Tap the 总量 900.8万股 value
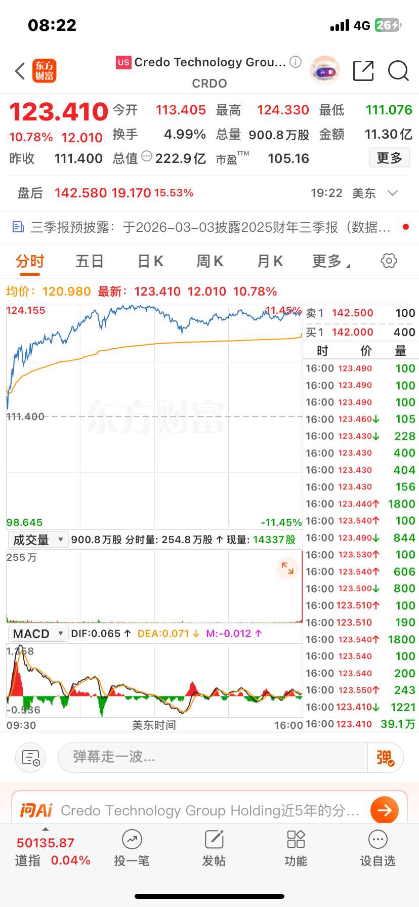Image resolution: width=419 pixels, height=907 pixels. click(279, 135)
